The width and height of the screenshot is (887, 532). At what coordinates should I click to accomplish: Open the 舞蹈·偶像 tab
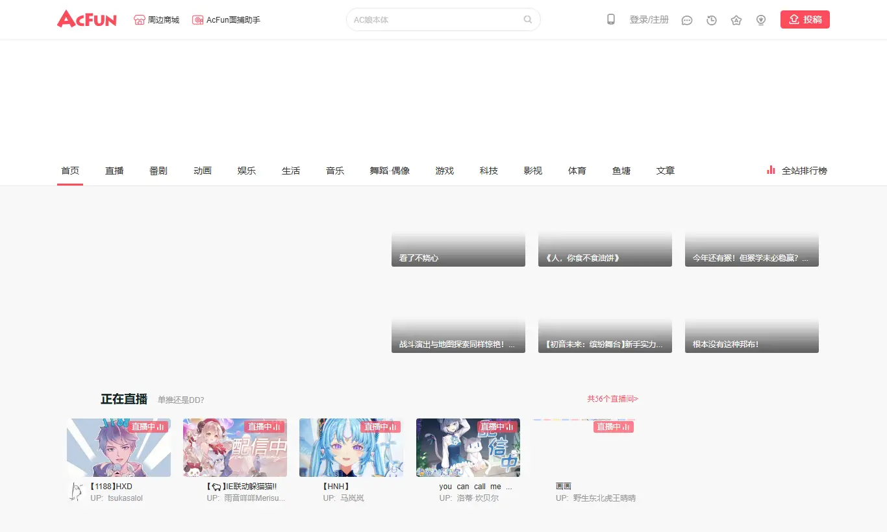pyautogui.click(x=390, y=171)
